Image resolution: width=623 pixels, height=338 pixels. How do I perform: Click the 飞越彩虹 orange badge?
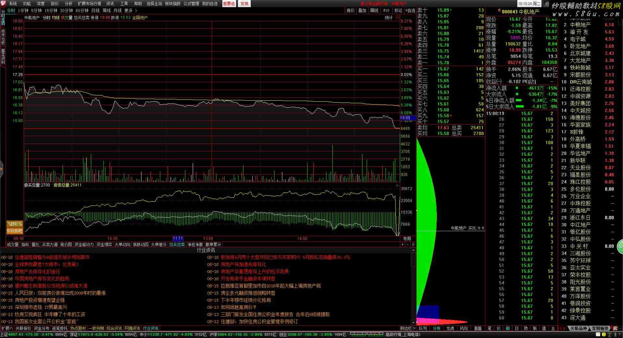click(15, 224)
